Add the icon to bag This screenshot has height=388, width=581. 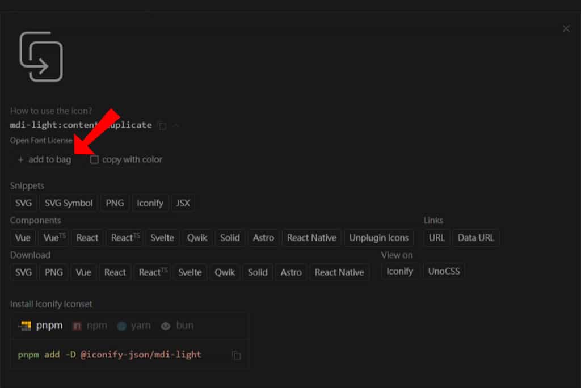point(44,160)
